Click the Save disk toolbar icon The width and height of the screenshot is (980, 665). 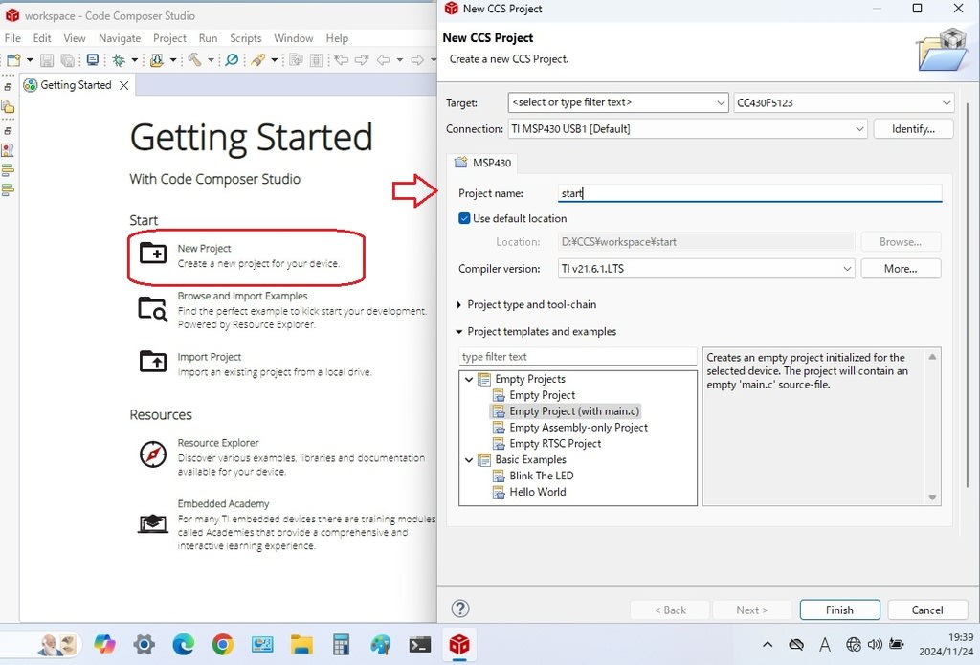pyautogui.click(x=47, y=60)
